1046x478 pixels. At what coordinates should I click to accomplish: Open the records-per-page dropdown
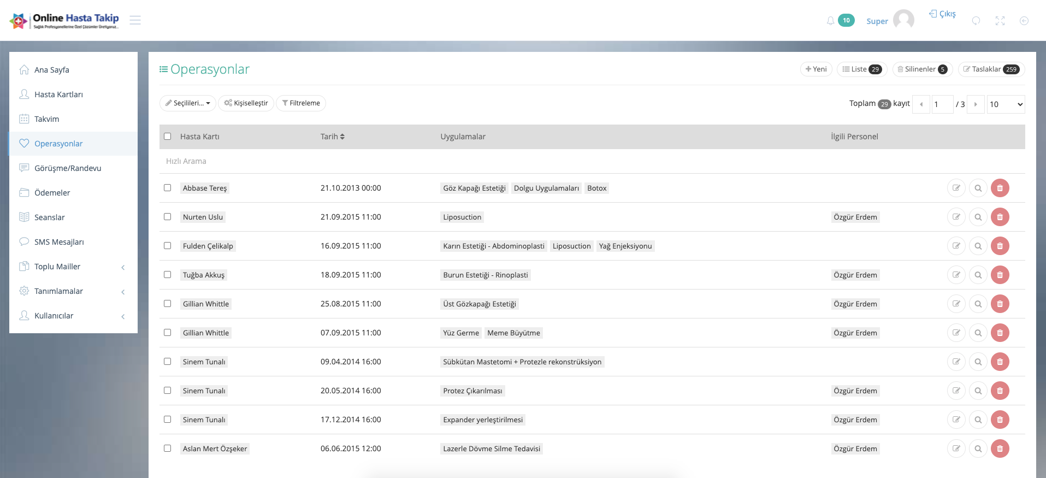tap(1006, 104)
